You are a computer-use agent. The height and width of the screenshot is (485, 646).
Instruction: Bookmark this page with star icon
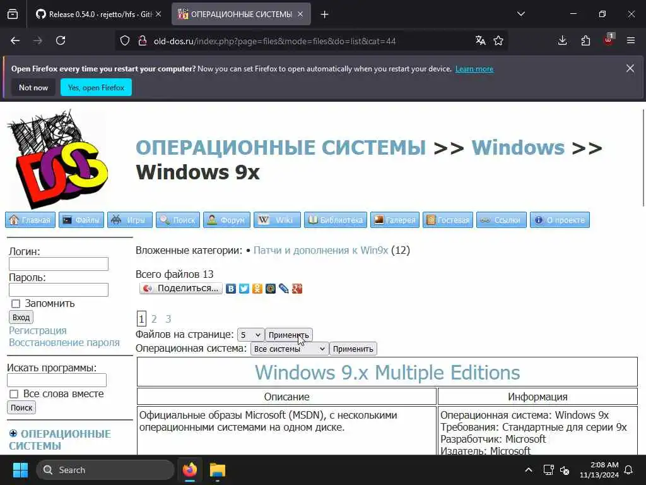[x=498, y=40]
